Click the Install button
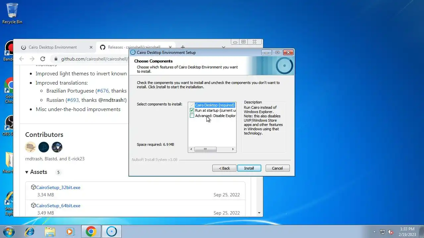Viewport: 424px width, 238px height. pyautogui.click(x=249, y=168)
